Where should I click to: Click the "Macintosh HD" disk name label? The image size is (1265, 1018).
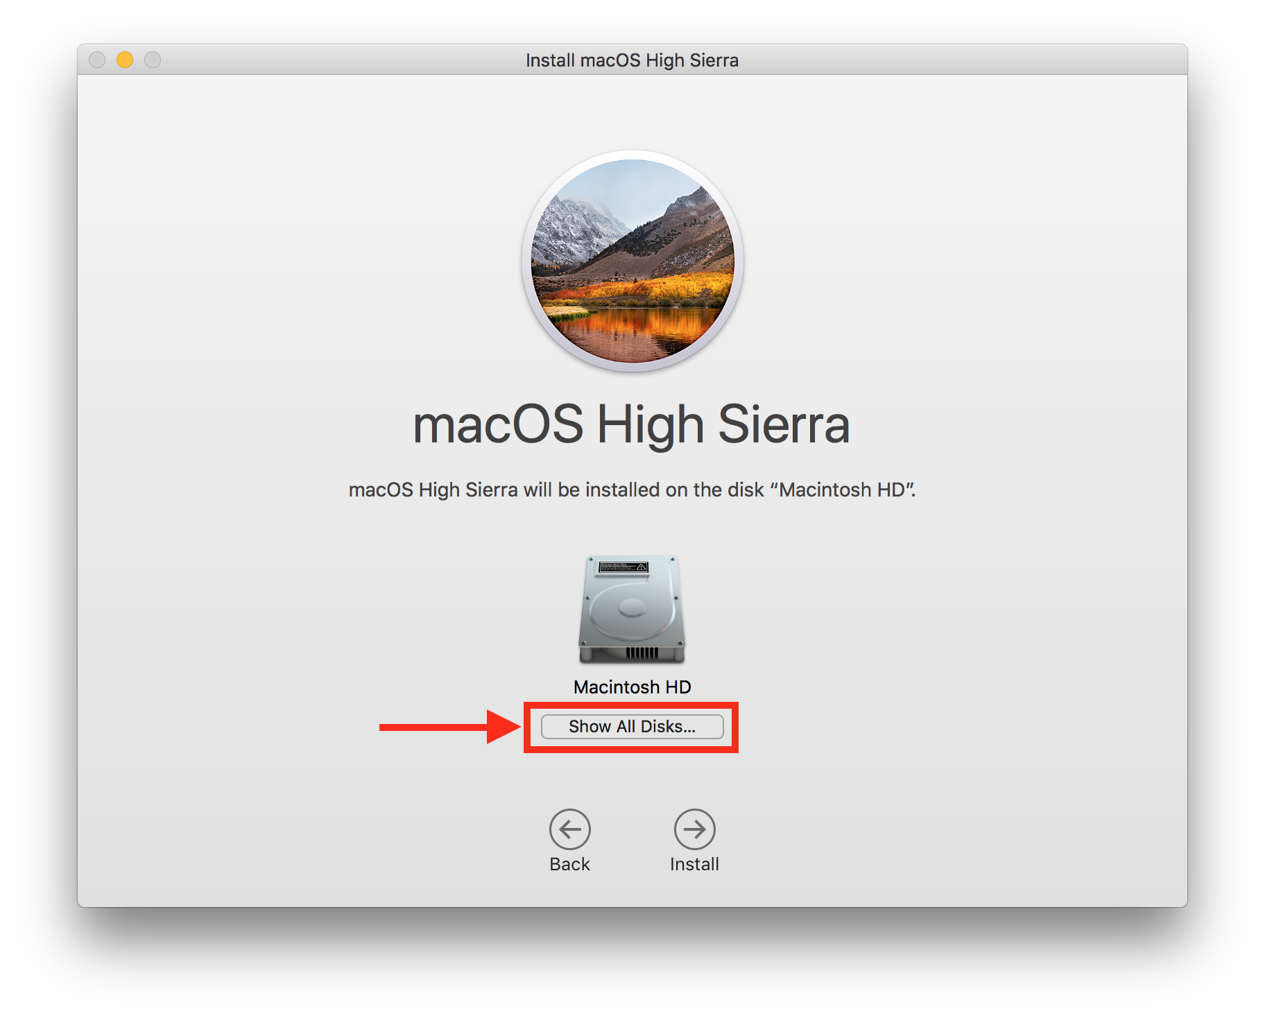point(632,687)
